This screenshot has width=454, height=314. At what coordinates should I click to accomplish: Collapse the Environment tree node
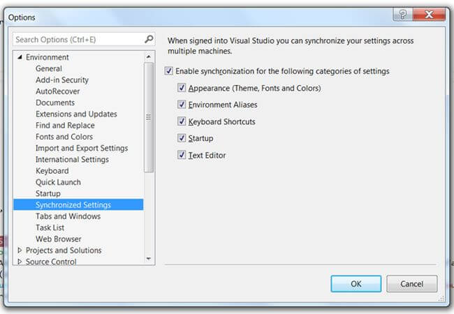click(x=20, y=57)
